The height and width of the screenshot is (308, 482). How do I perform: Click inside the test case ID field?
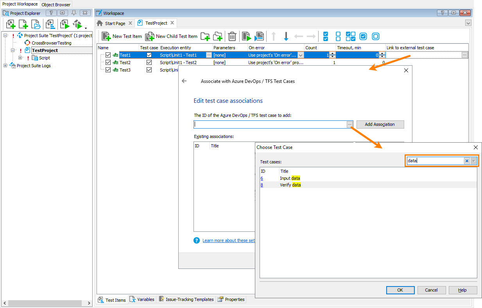tap(270, 124)
